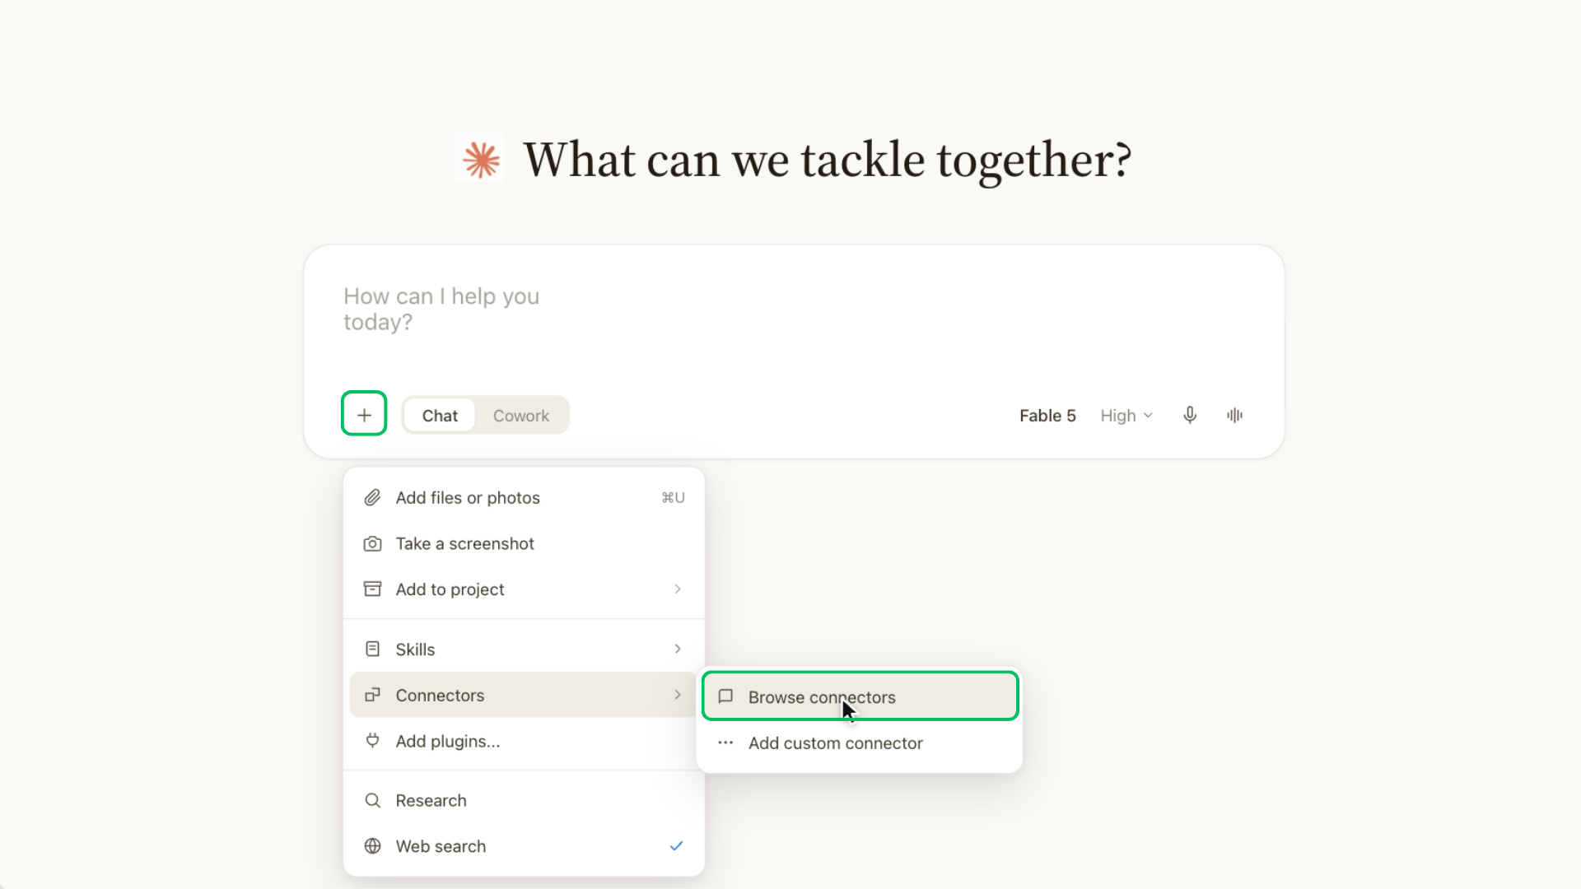Click the plug icon beside Add plugins
1581x889 pixels.
coord(372,741)
